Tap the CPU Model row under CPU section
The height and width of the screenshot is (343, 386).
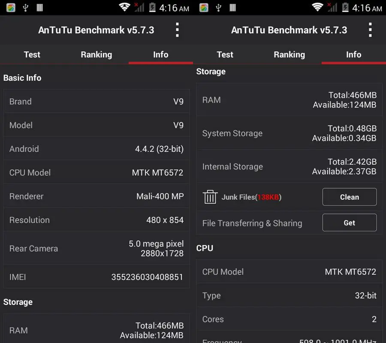pyautogui.click(x=289, y=272)
